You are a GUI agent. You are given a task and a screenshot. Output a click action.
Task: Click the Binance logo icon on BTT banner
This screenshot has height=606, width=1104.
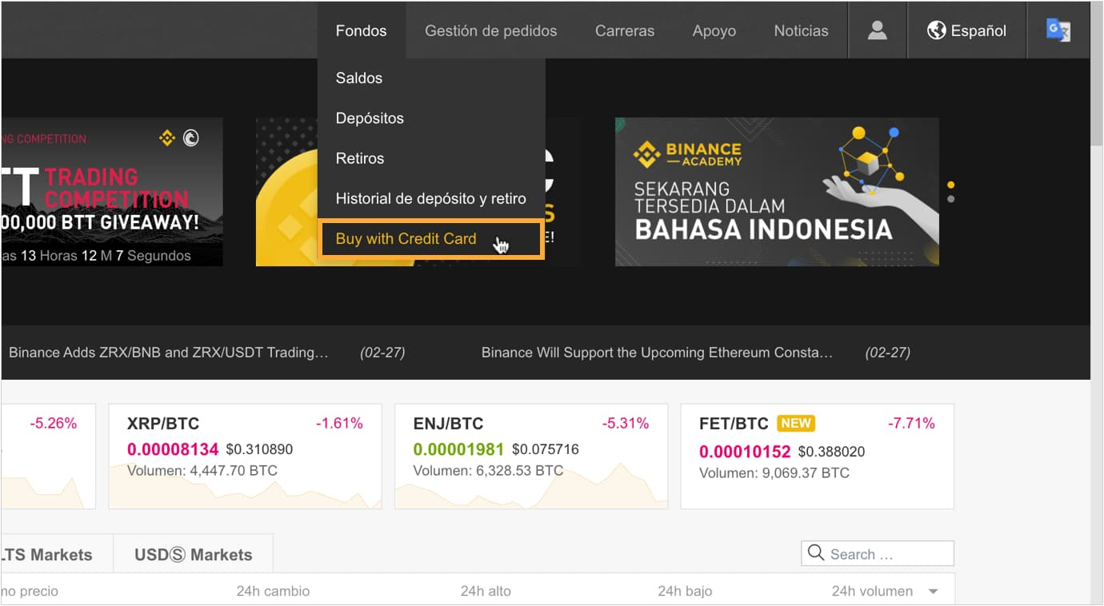click(x=167, y=138)
